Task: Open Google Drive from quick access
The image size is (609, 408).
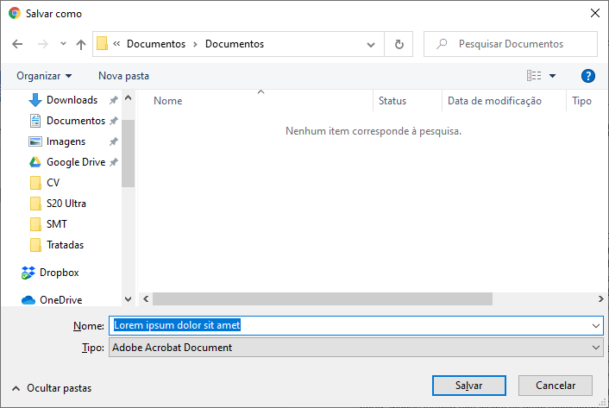Action: click(75, 162)
